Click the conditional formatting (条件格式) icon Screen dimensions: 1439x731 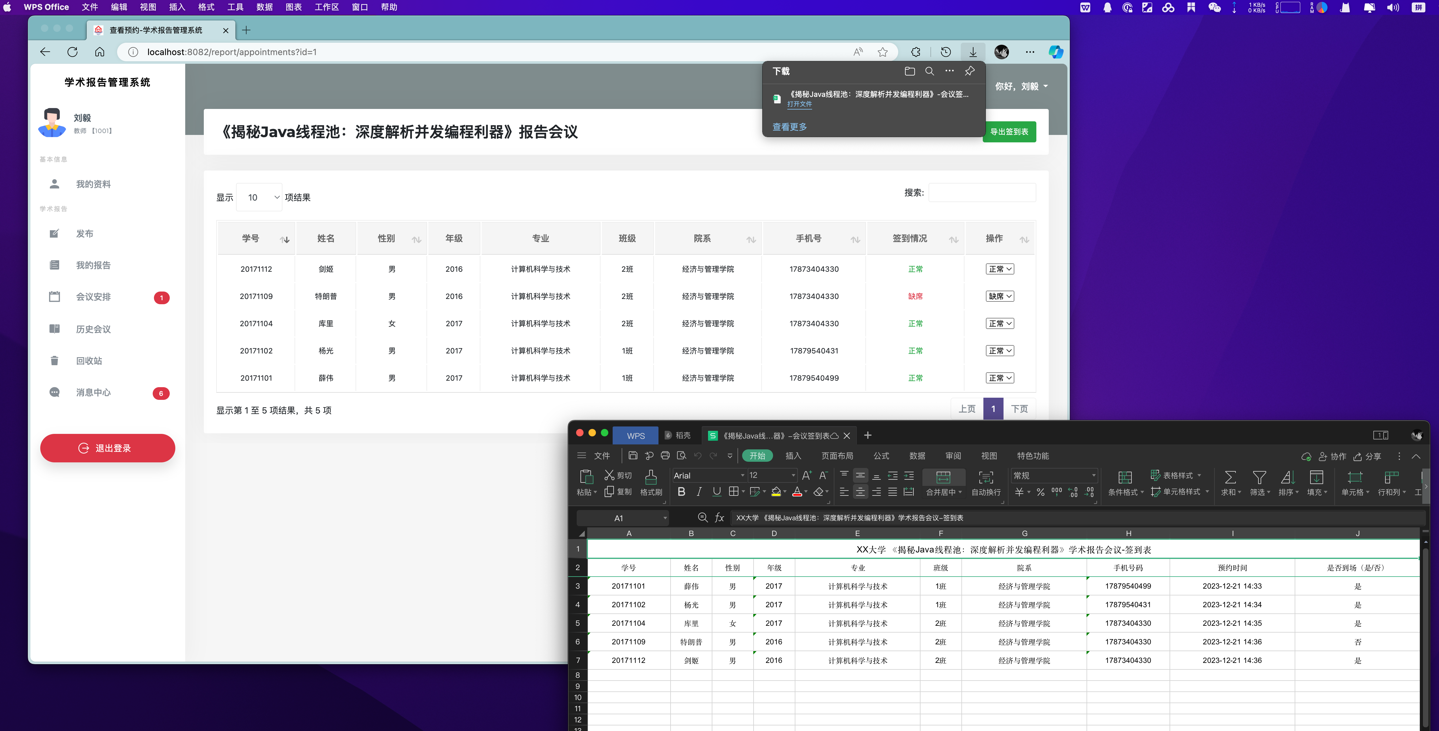[1125, 477]
